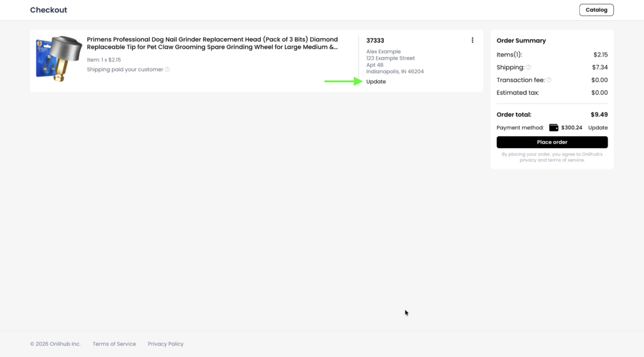Update the payment method
This screenshot has height=357, width=644.
(x=597, y=127)
